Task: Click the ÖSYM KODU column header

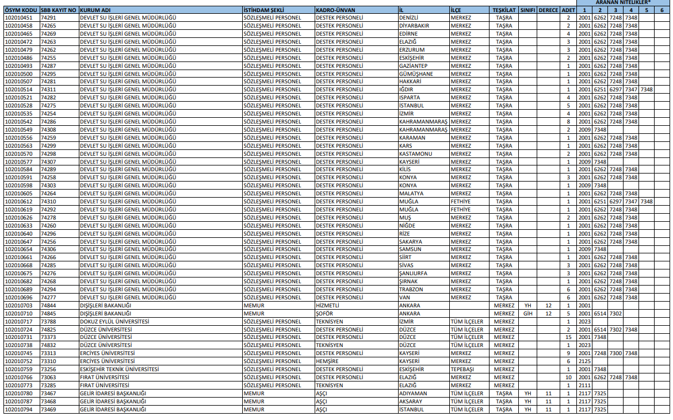Action: [21, 10]
